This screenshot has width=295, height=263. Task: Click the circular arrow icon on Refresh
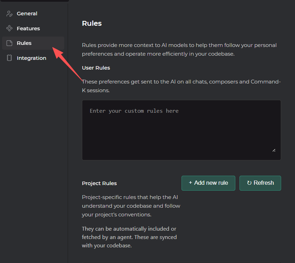(249, 183)
